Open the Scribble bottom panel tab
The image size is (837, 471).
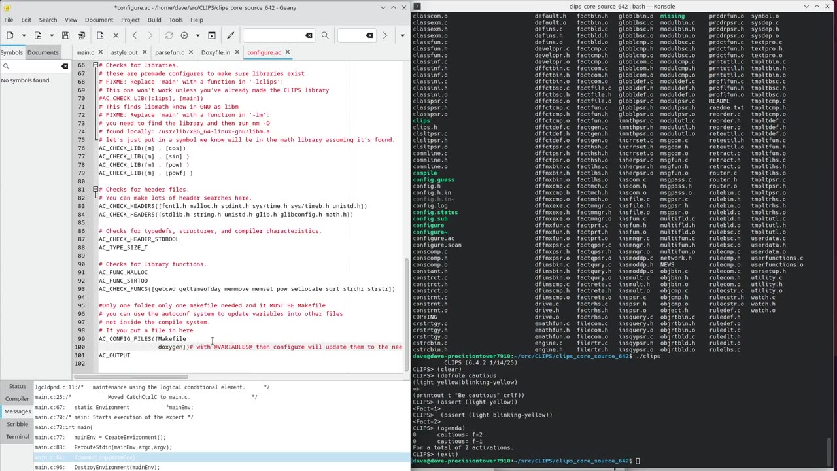click(x=18, y=424)
